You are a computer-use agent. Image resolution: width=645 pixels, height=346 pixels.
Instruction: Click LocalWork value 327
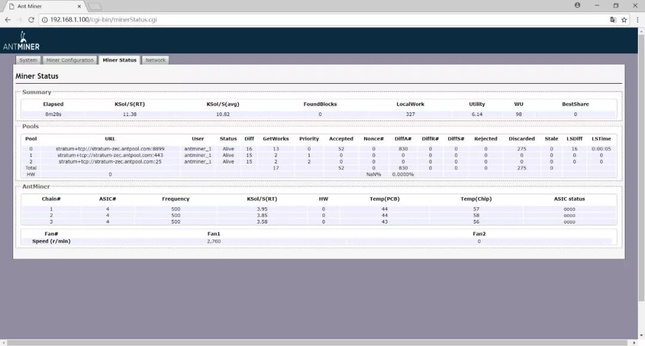[410, 114]
